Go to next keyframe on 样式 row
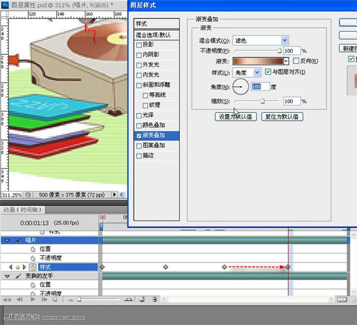The height and width of the screenshot is (325, 357). coord(23,267)
